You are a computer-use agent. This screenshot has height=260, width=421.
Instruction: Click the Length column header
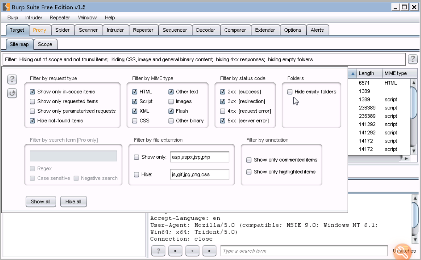[369, 73]
